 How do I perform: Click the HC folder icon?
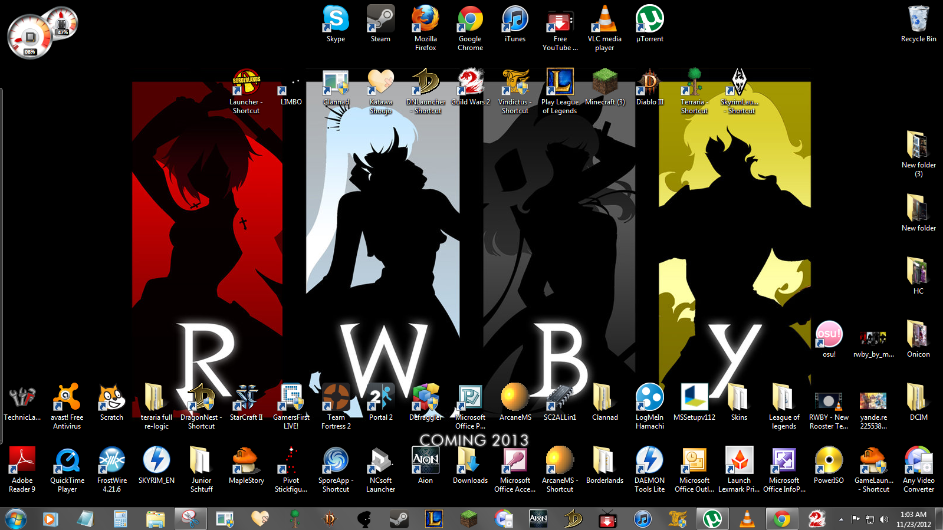[918, 276]
